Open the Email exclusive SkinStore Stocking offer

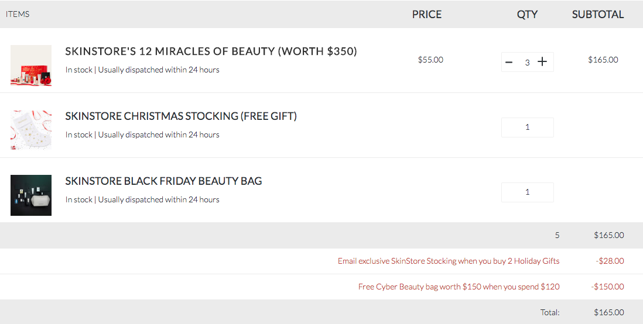(449, 261)
